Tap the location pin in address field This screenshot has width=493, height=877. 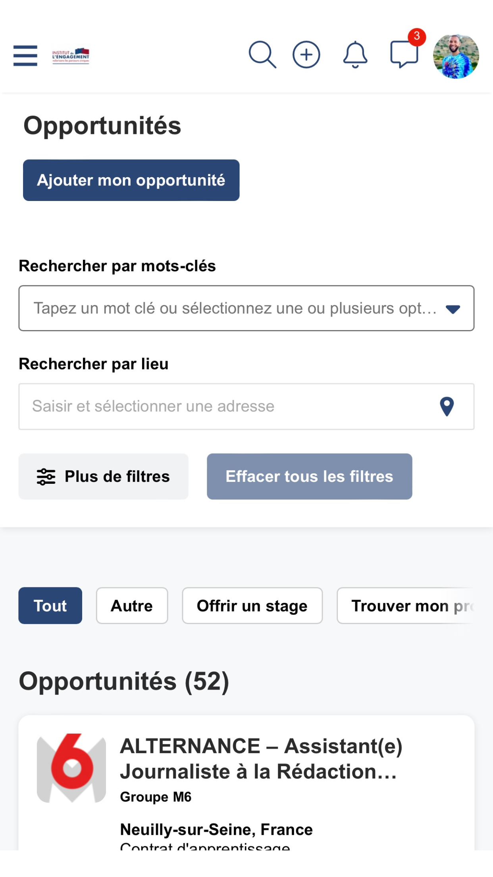tap(447, 406)
